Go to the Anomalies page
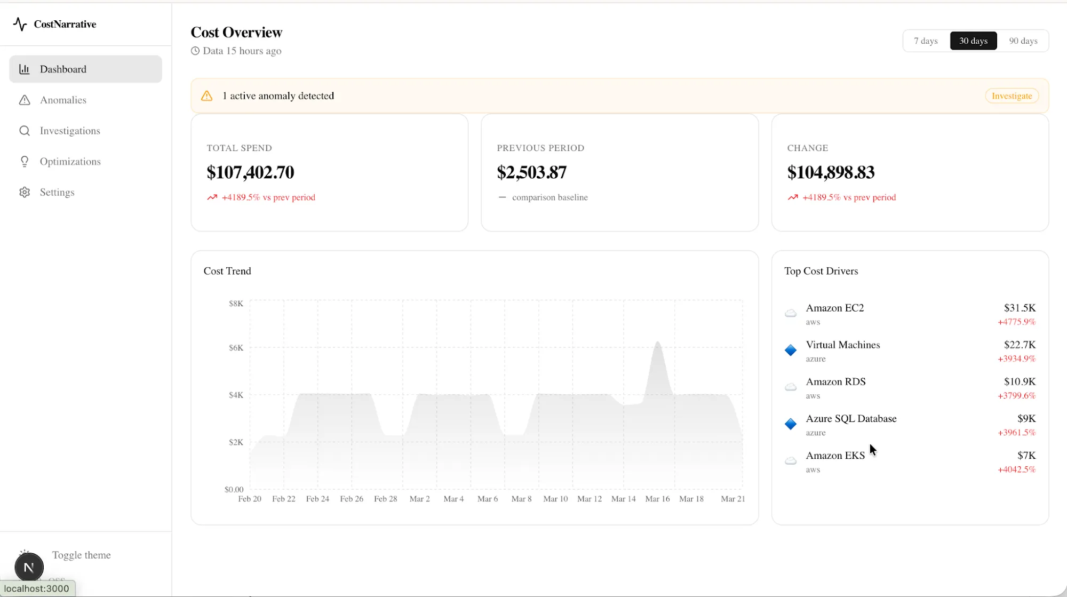 click(85, 100)
